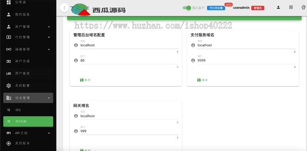Image resolution: width=307 pixels, height=151 pixels.
Task: Save the 管理后台域名配置 settings
Action: pyautogui.click(x=85, y=80)
